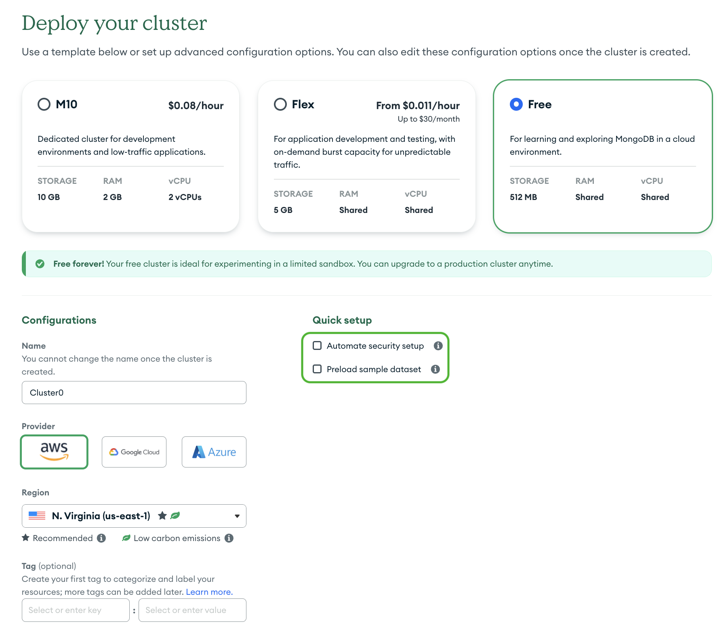Click the 2 GB RAM value

112,197
